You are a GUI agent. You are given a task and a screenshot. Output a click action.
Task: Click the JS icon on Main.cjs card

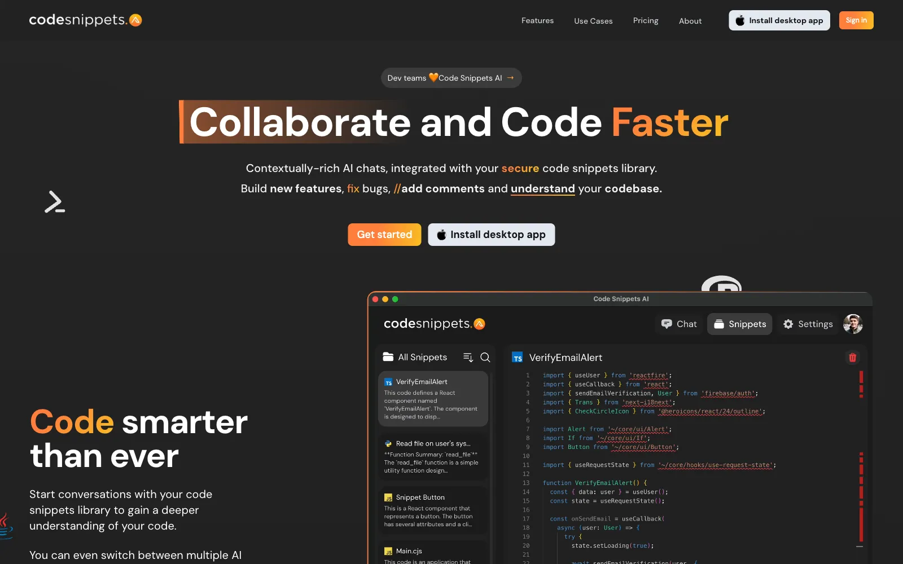(x=388, y=551)
